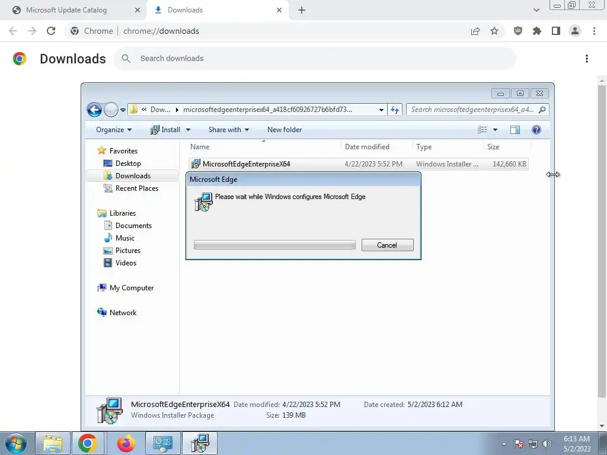Click the installer progress bar
The height and width of the screenshot is (455, 607).
pyautogui.click(x=274, y=245)
